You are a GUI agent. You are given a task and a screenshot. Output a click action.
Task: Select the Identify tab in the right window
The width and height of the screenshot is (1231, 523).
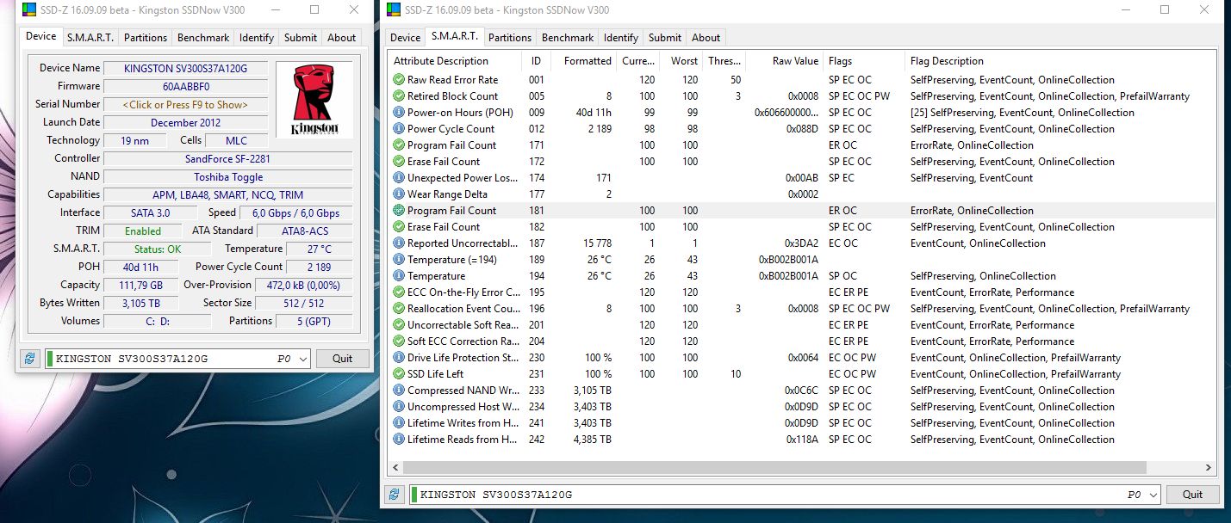[x=621, y=38]
